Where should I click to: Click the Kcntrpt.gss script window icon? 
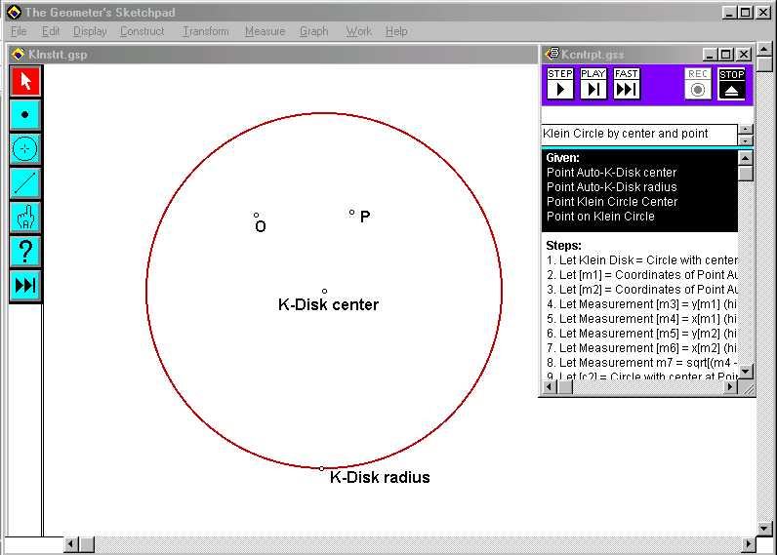click(x=552, y=54)
